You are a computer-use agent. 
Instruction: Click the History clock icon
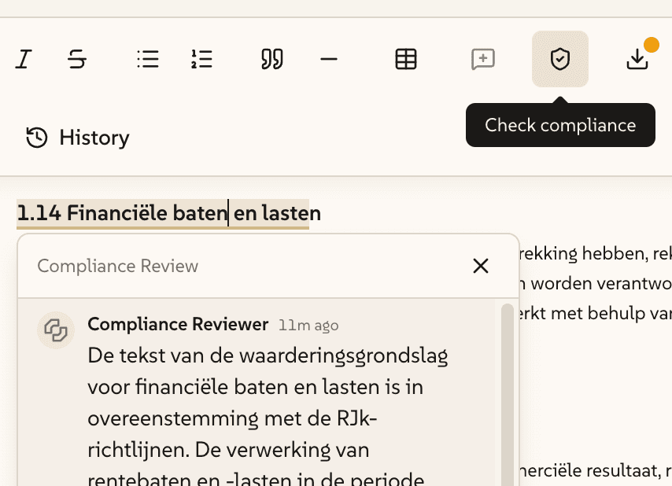35,138
